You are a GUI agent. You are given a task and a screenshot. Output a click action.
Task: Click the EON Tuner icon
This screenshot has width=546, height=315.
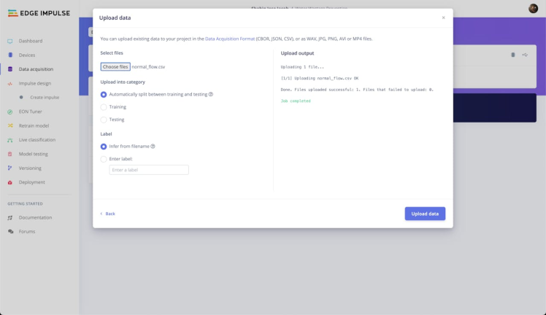pyautogui.click(x=10, y=112)
